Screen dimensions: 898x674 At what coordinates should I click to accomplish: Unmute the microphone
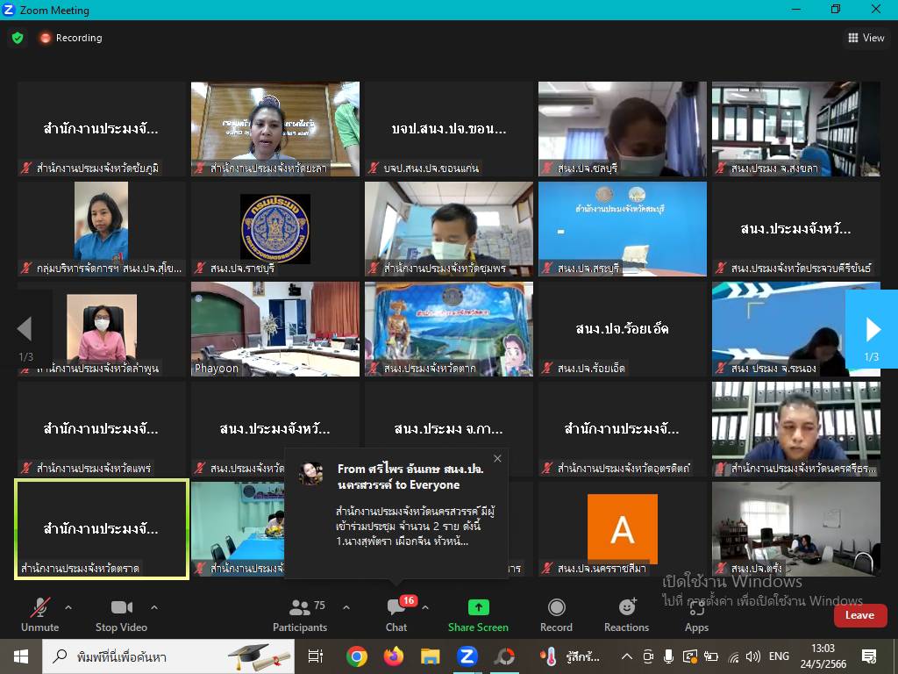[40, 615]
